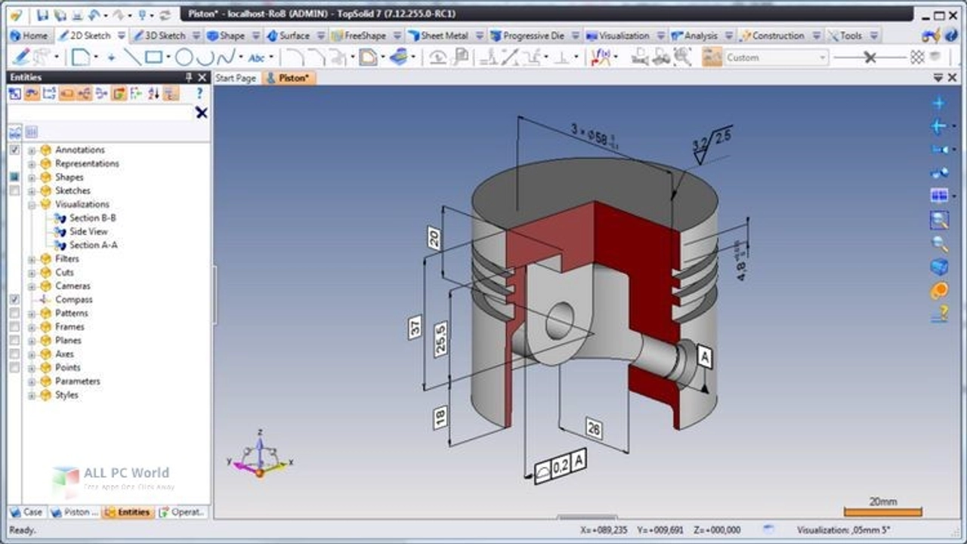
Task: Uncheck the Annotations visibility checkbox
Action: click(14, 150)
